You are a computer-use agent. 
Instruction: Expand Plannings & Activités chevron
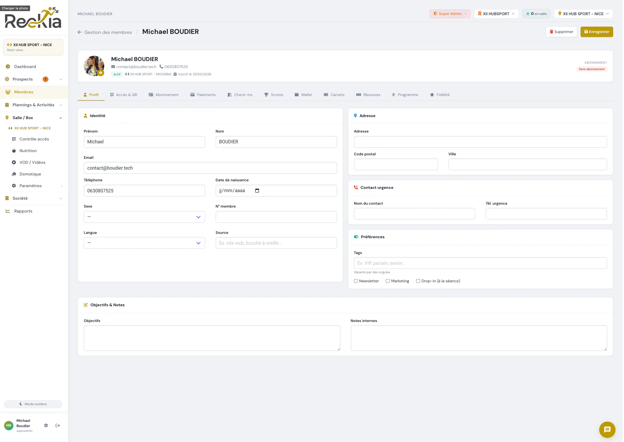[61, 105]
